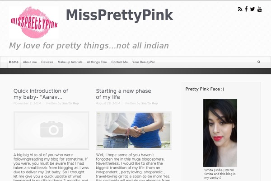The image size is (271, 181).
Task: Open the YouTube channel icon
Action: coord(260,9)
